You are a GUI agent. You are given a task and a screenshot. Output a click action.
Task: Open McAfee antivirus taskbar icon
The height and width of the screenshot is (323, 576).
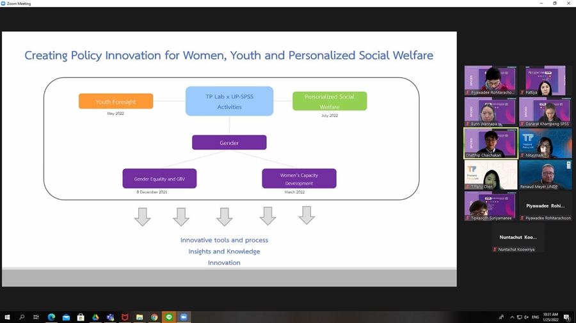(125, 317)
